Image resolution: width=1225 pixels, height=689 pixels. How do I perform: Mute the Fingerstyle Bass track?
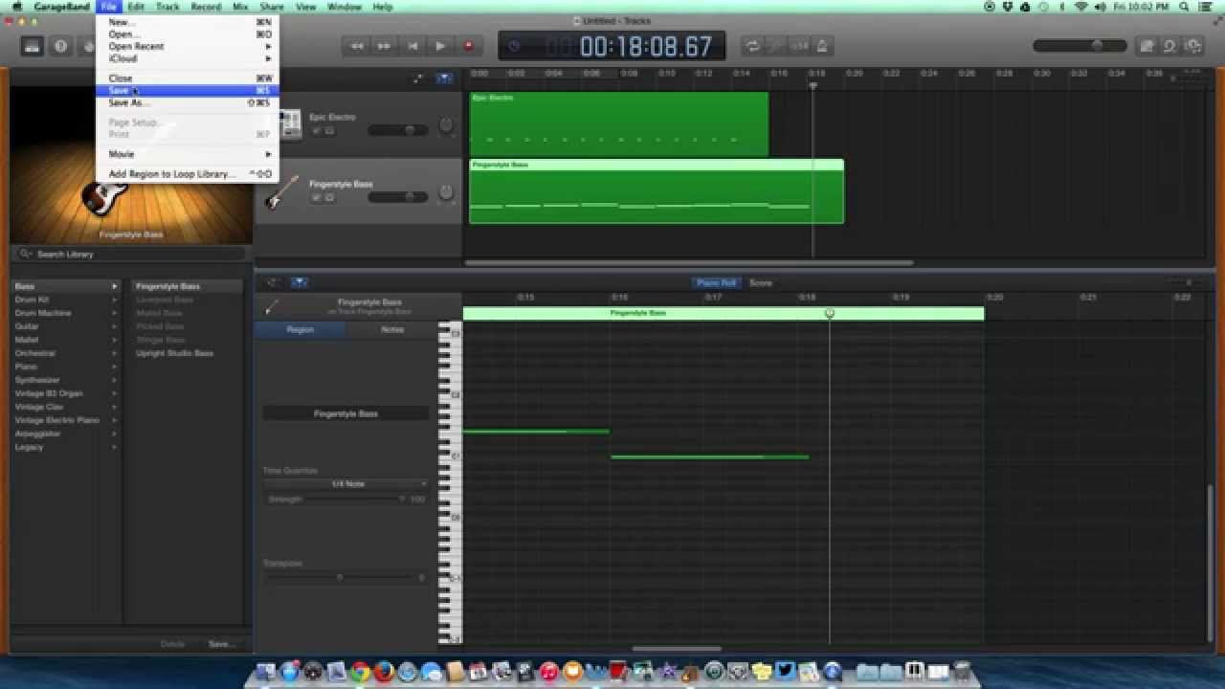(x=317, y=197)
